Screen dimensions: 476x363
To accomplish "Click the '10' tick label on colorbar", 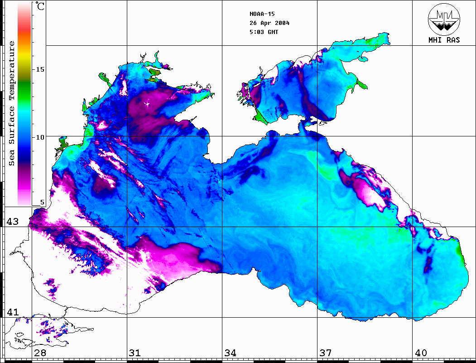I will click(x=40, y=137).
